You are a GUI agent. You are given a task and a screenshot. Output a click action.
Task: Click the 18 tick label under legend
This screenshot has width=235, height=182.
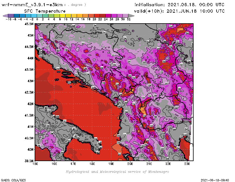(x=89, y=19)
